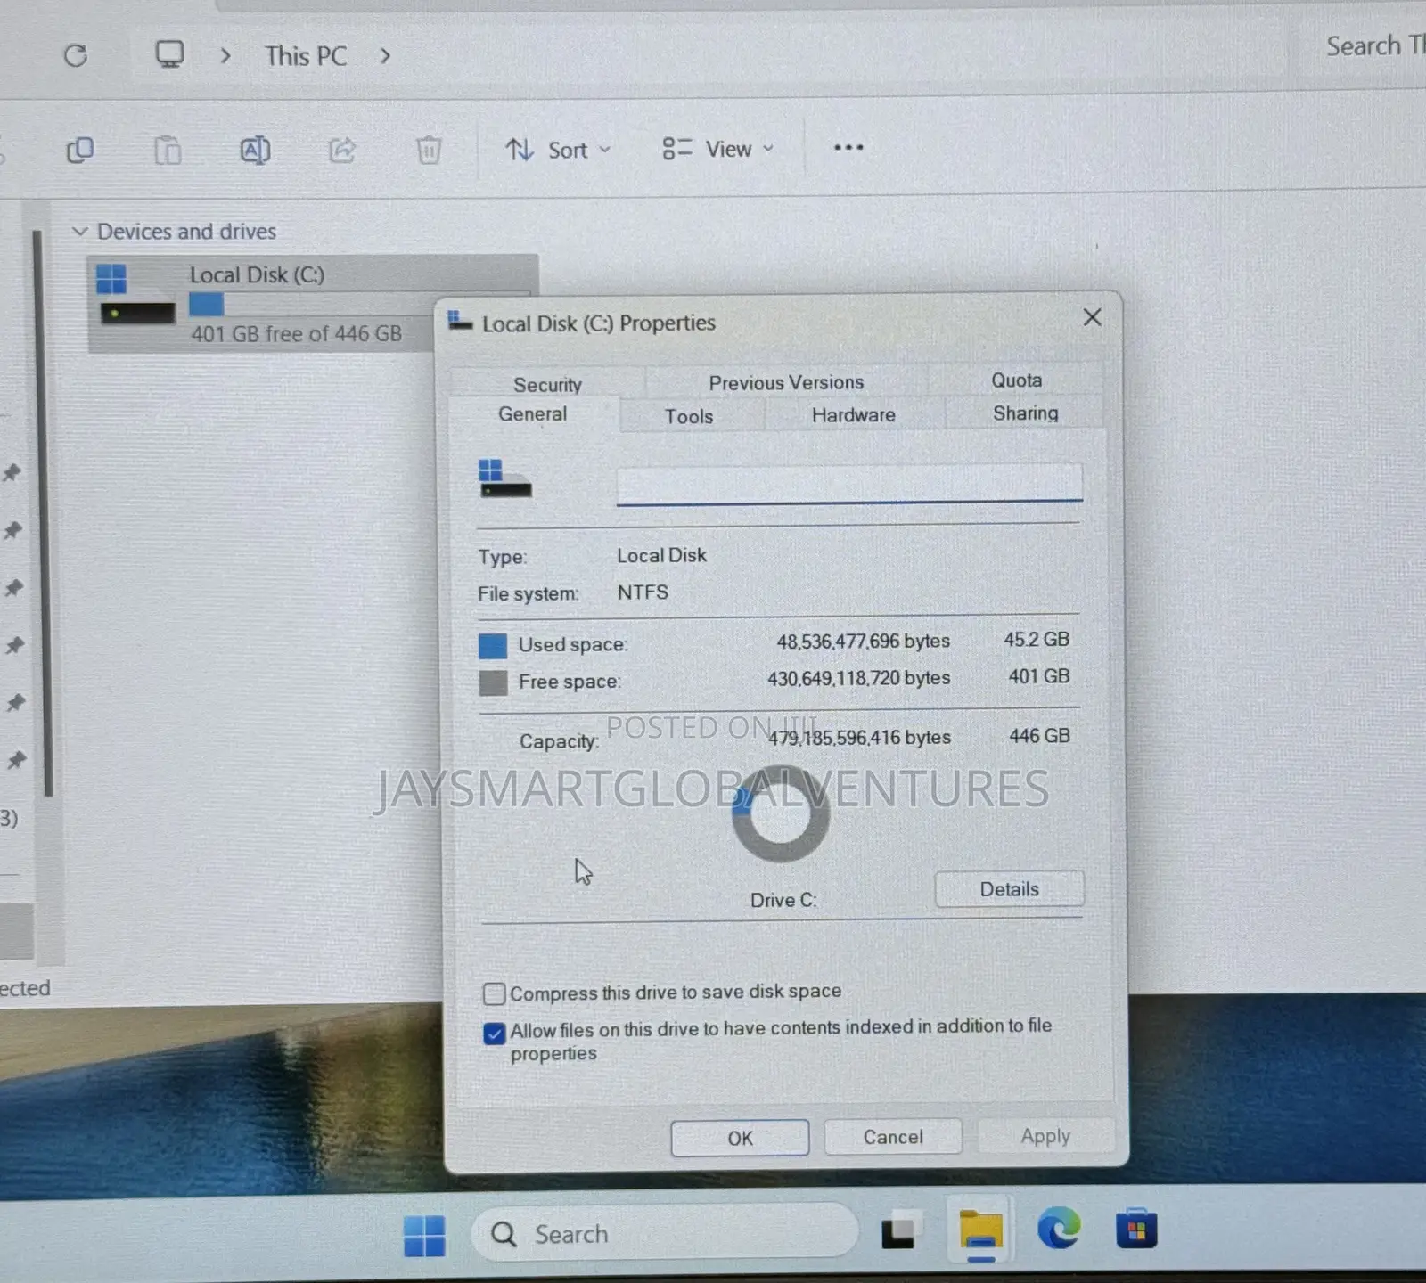Screen dimensions: 1426x1283
Task: Launch Microsoft Edge from the taskbar
Action: (1059, 1230)
